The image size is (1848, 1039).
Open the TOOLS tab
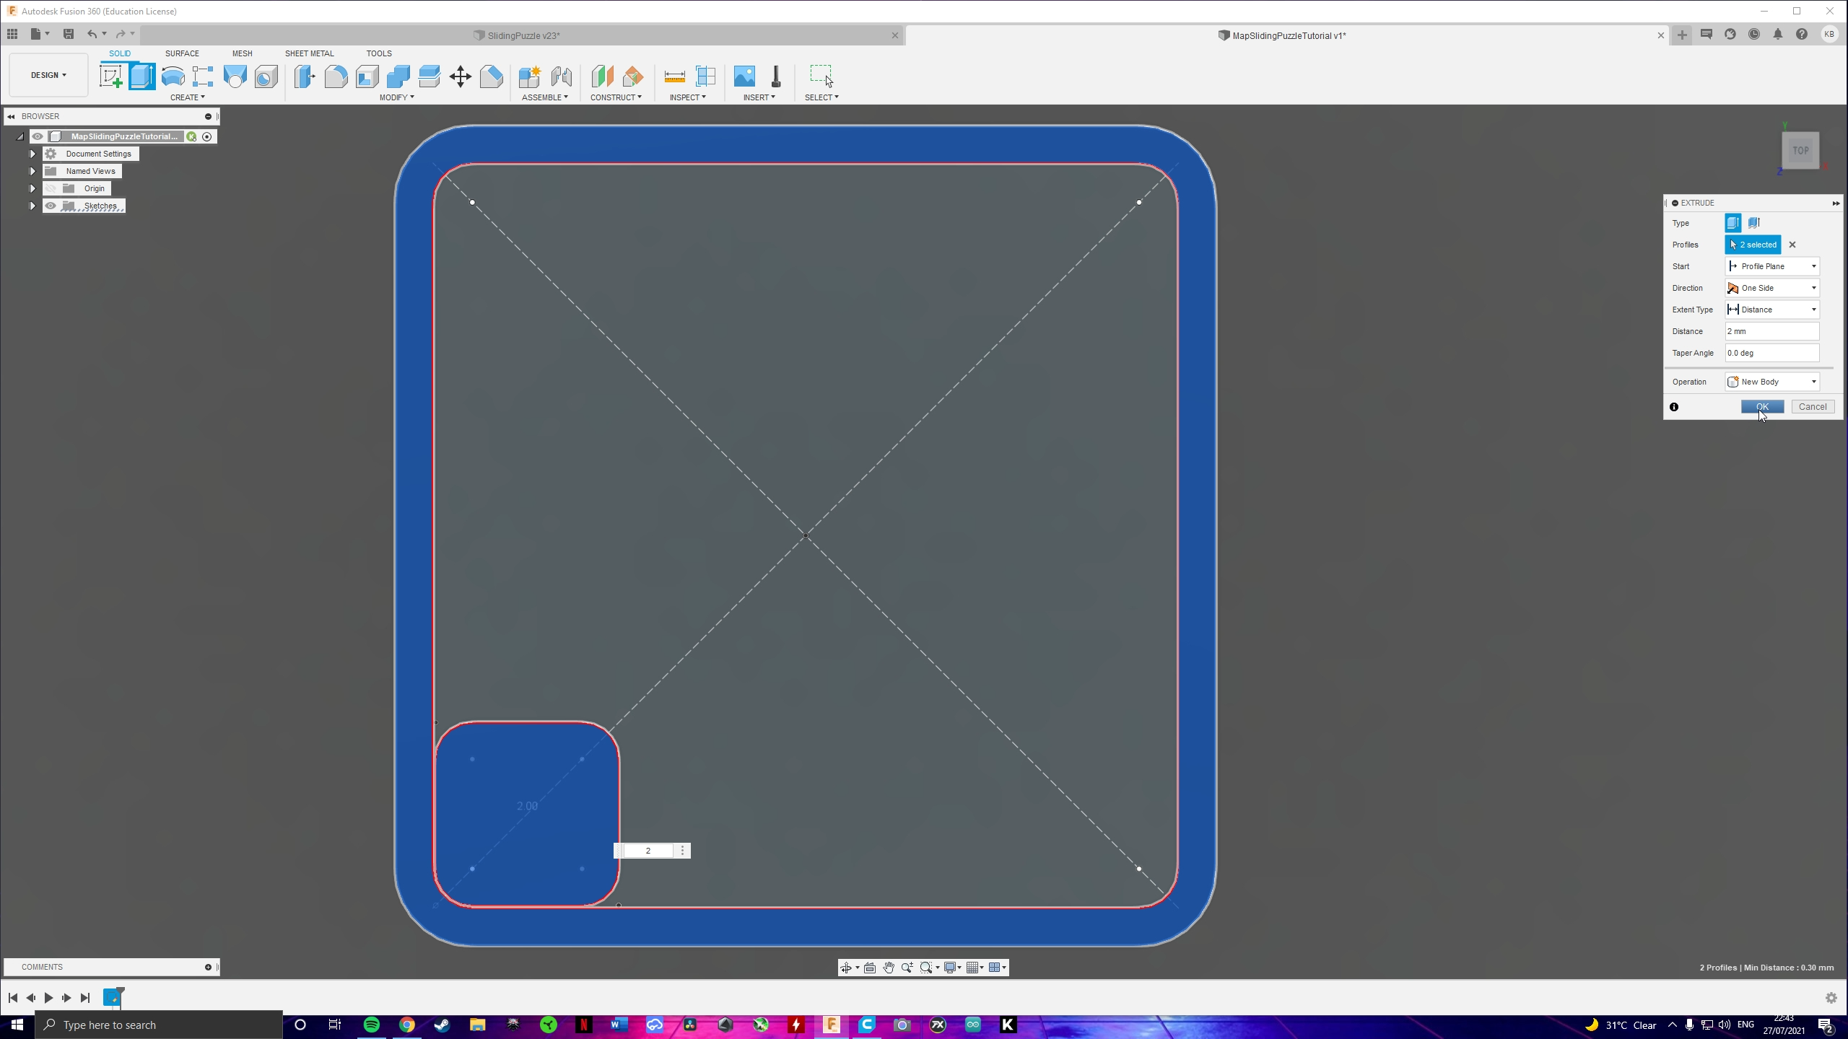pos(378,53)
